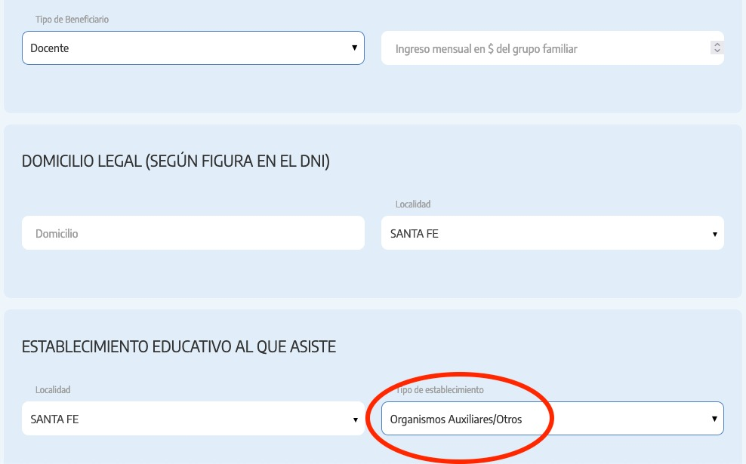Open Localidad dropdown under Establecimiento Educativo
The image size is (746, 464).
[193, 419]
